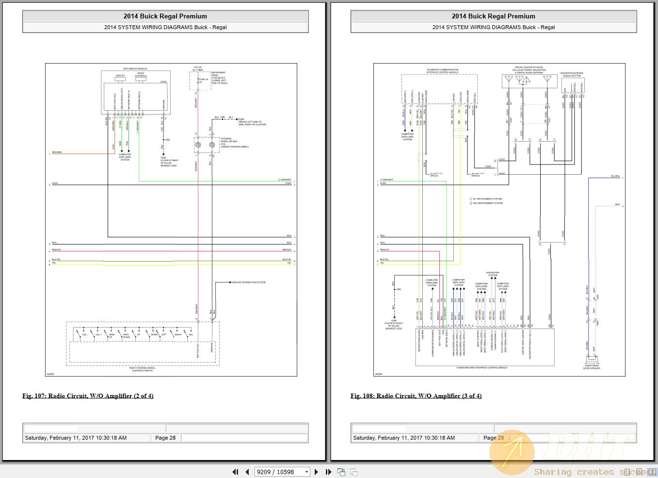Screen dimensions: 658x478
Task: Go to the next page
Action: click(x=317, y=472)
